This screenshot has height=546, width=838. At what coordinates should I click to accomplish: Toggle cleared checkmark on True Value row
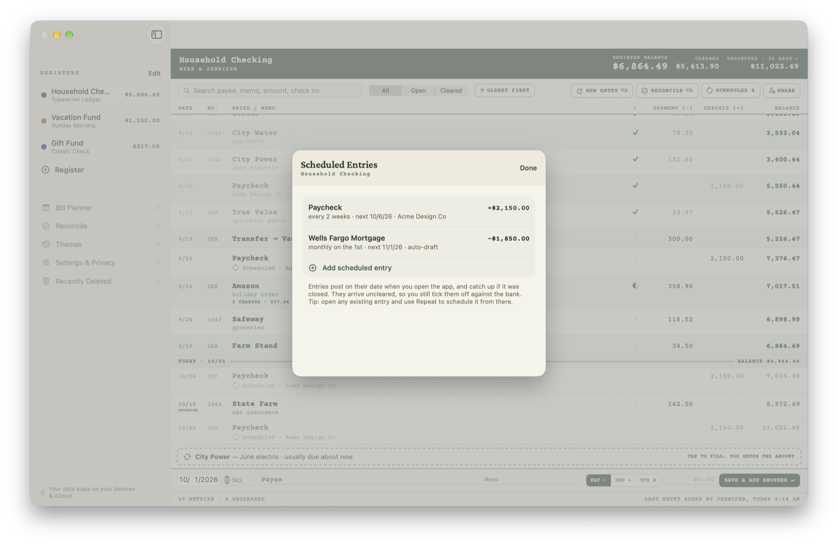point(635,212)
